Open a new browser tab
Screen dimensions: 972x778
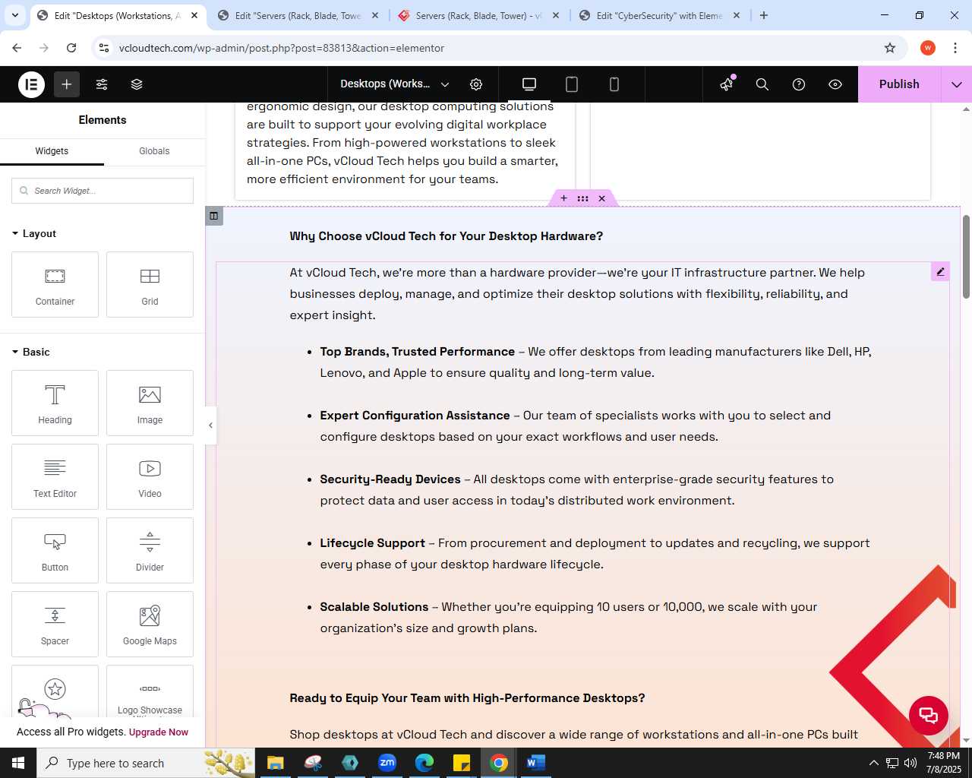tap(764, 15)
